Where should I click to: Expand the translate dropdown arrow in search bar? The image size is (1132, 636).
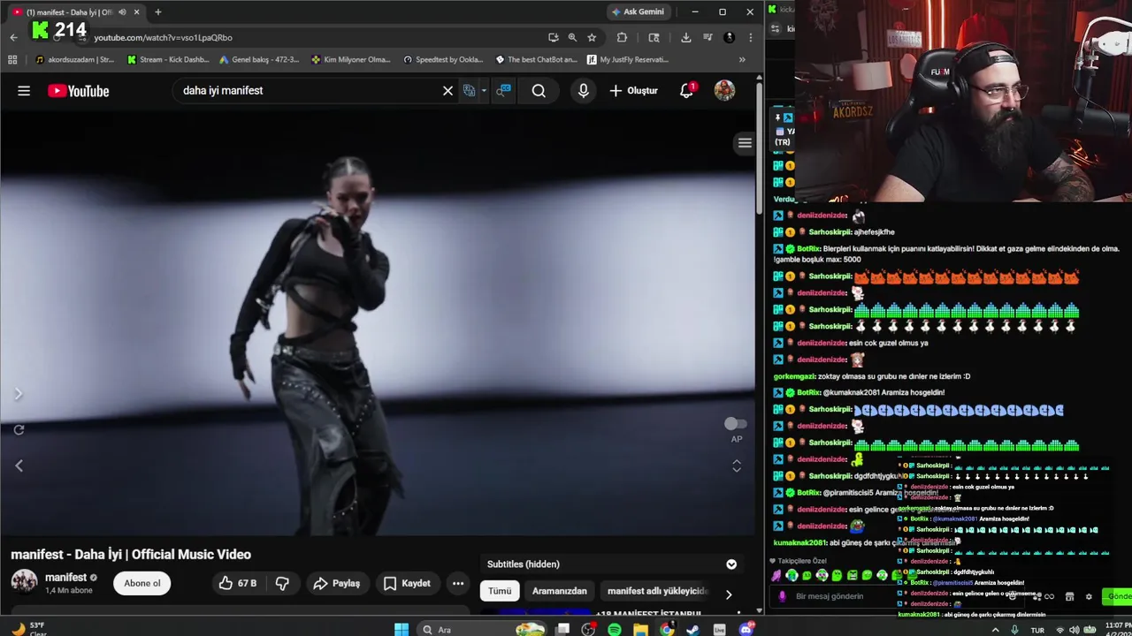[484, 90]
